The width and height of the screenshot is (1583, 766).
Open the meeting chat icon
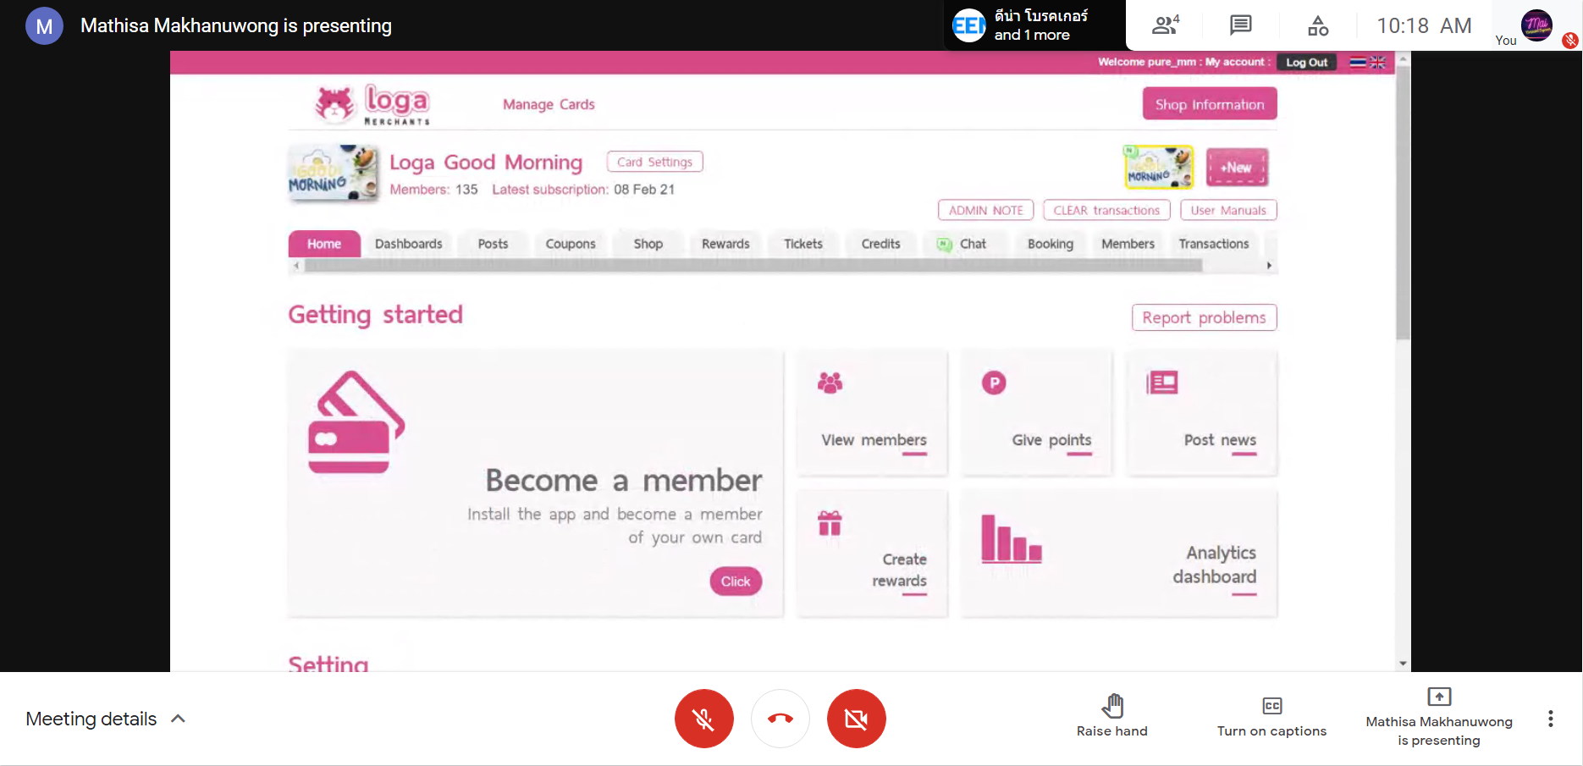[x=1240, y=25]
